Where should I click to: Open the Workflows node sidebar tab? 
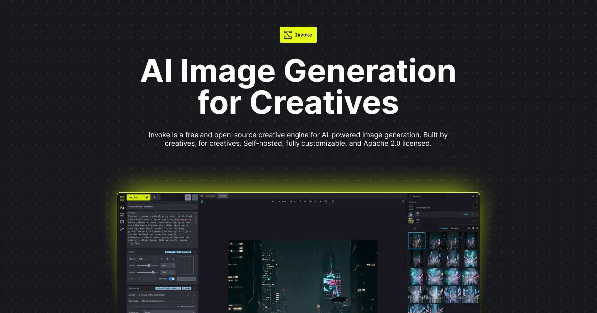pyautogui.click(x=122, y=229)
